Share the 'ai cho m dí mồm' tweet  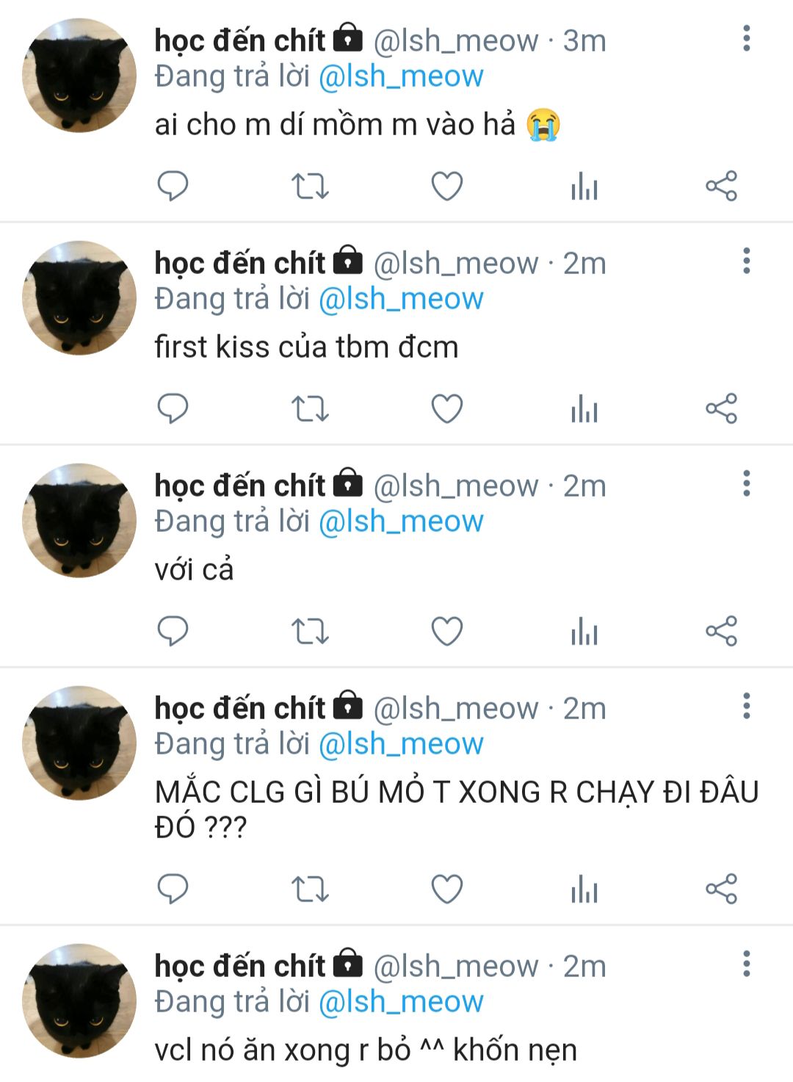tap(721, 186)
